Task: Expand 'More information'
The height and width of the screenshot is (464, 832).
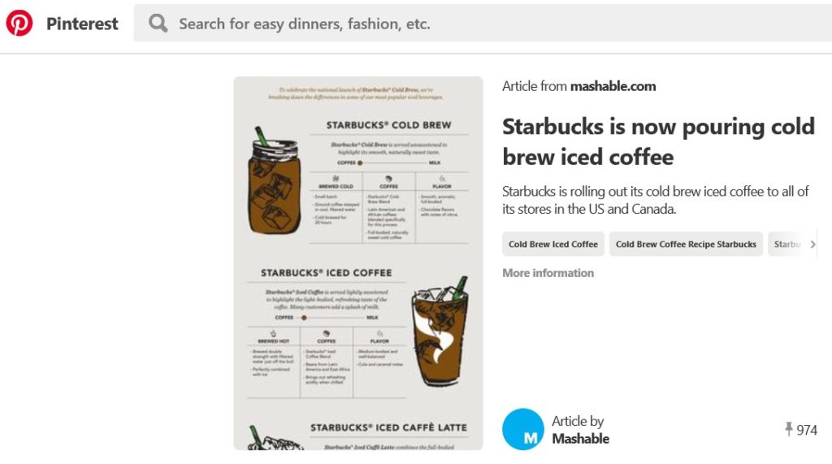Action: (x=548, y=273)
